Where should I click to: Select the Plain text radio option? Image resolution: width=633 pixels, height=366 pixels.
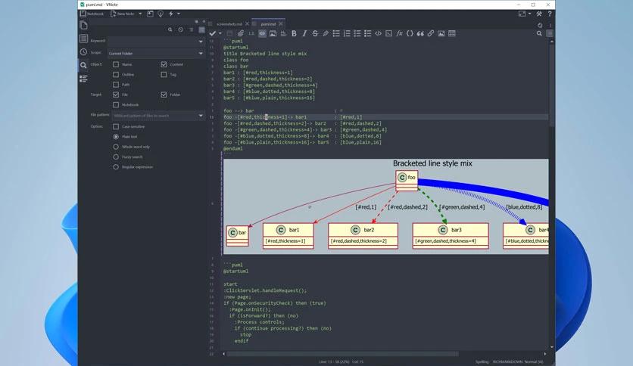point(116,137)
